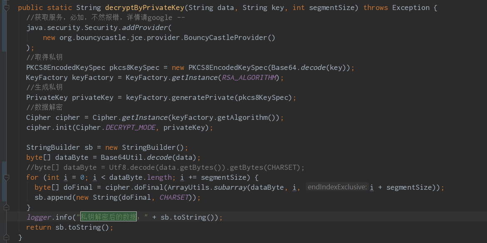The image size is (487, 243).
Task: Click dataByte.length in for condition
Action: [141, 177]
